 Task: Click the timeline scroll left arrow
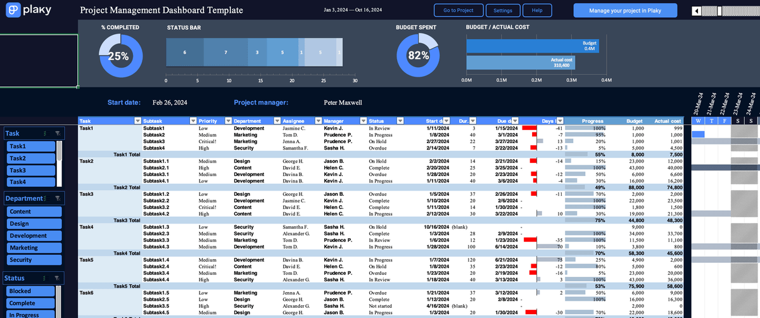[696, 11]
